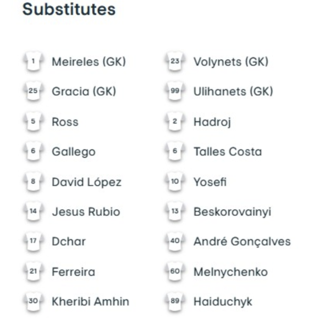The width and height of the screenshot is (322, 326).
Task: Open David López player profile
Action: point(87,182)
